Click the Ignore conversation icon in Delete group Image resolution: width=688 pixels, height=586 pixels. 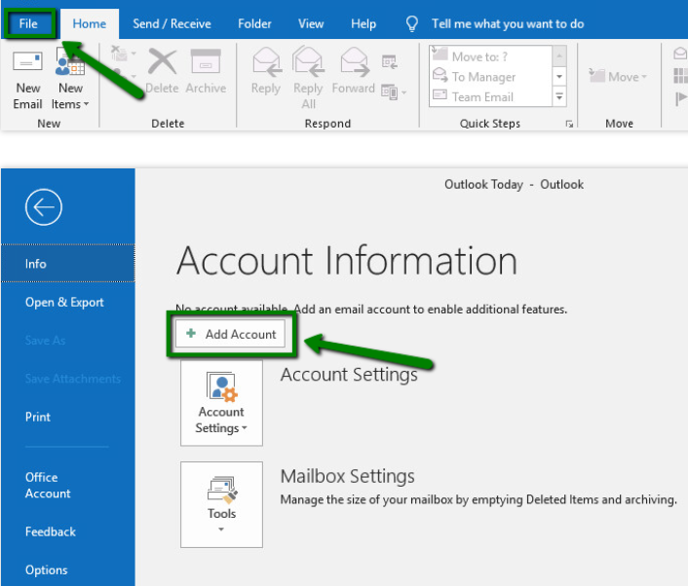[x=119, y=55]
